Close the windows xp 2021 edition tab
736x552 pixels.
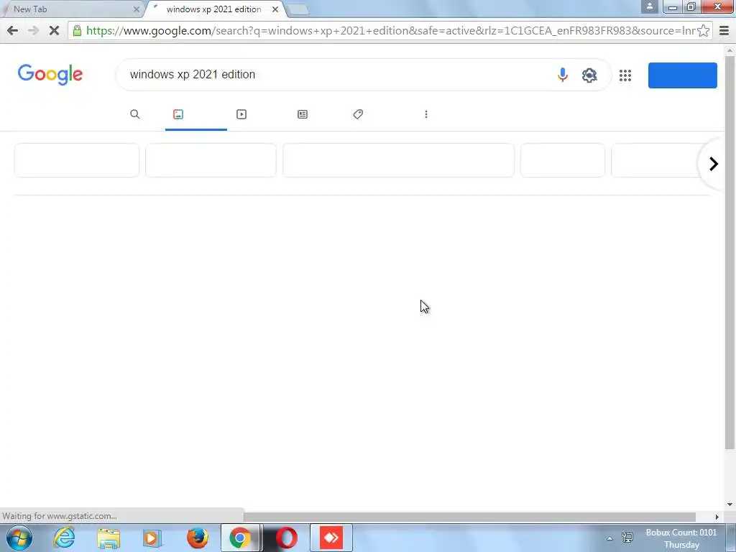(x=275, y=9)
